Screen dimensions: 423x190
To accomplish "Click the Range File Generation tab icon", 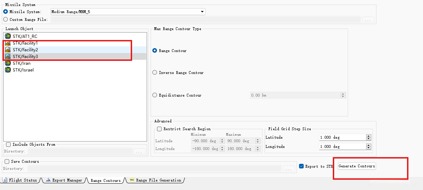I will tap(132, 180).
